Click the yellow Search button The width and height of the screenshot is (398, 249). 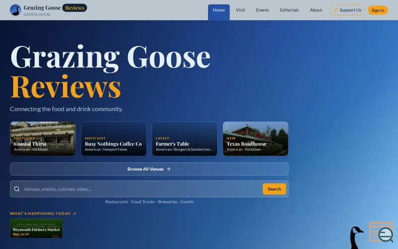(x=274, y=189)
